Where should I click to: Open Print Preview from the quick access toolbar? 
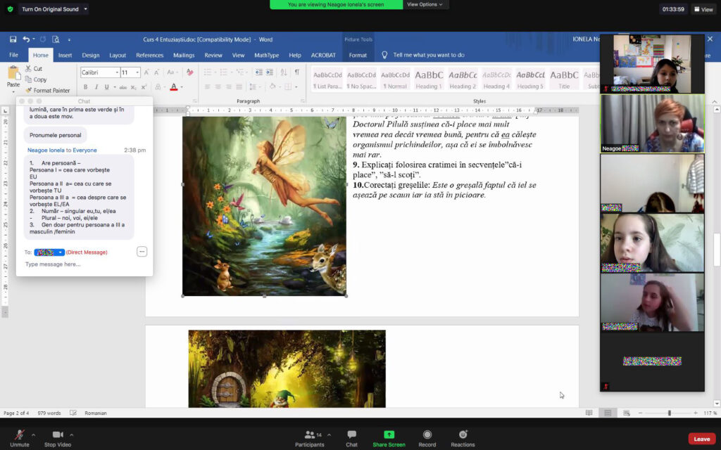pos(56,39)
